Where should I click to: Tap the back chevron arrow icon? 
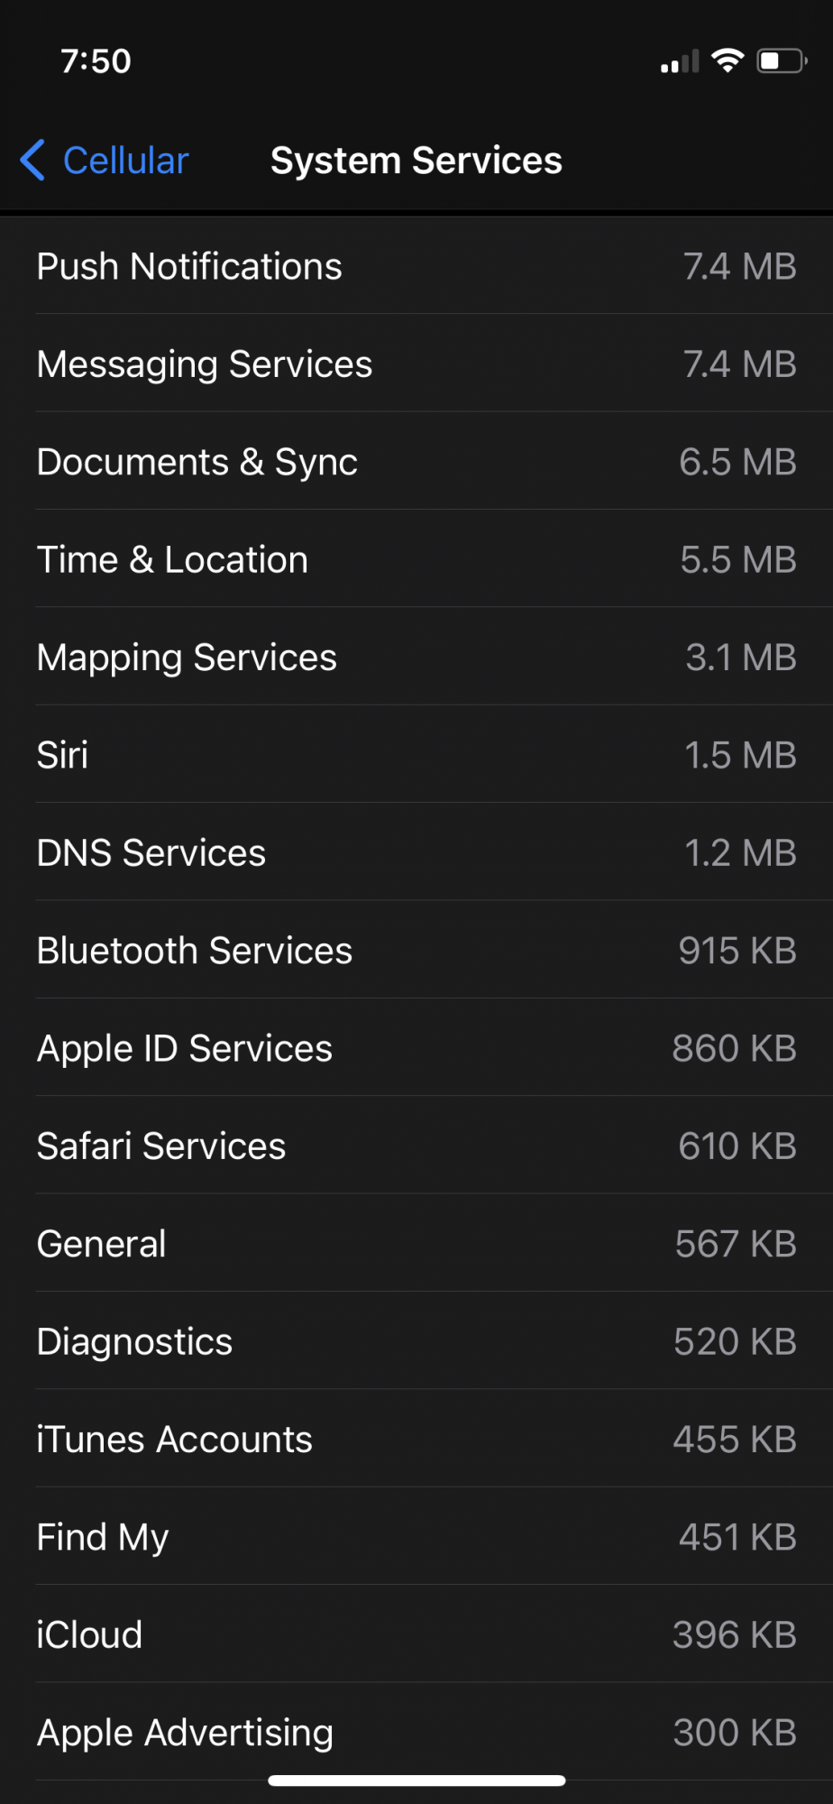tap(32, 161)
